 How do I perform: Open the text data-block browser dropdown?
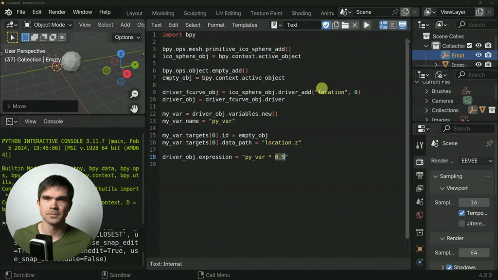[x=276, y=25]
